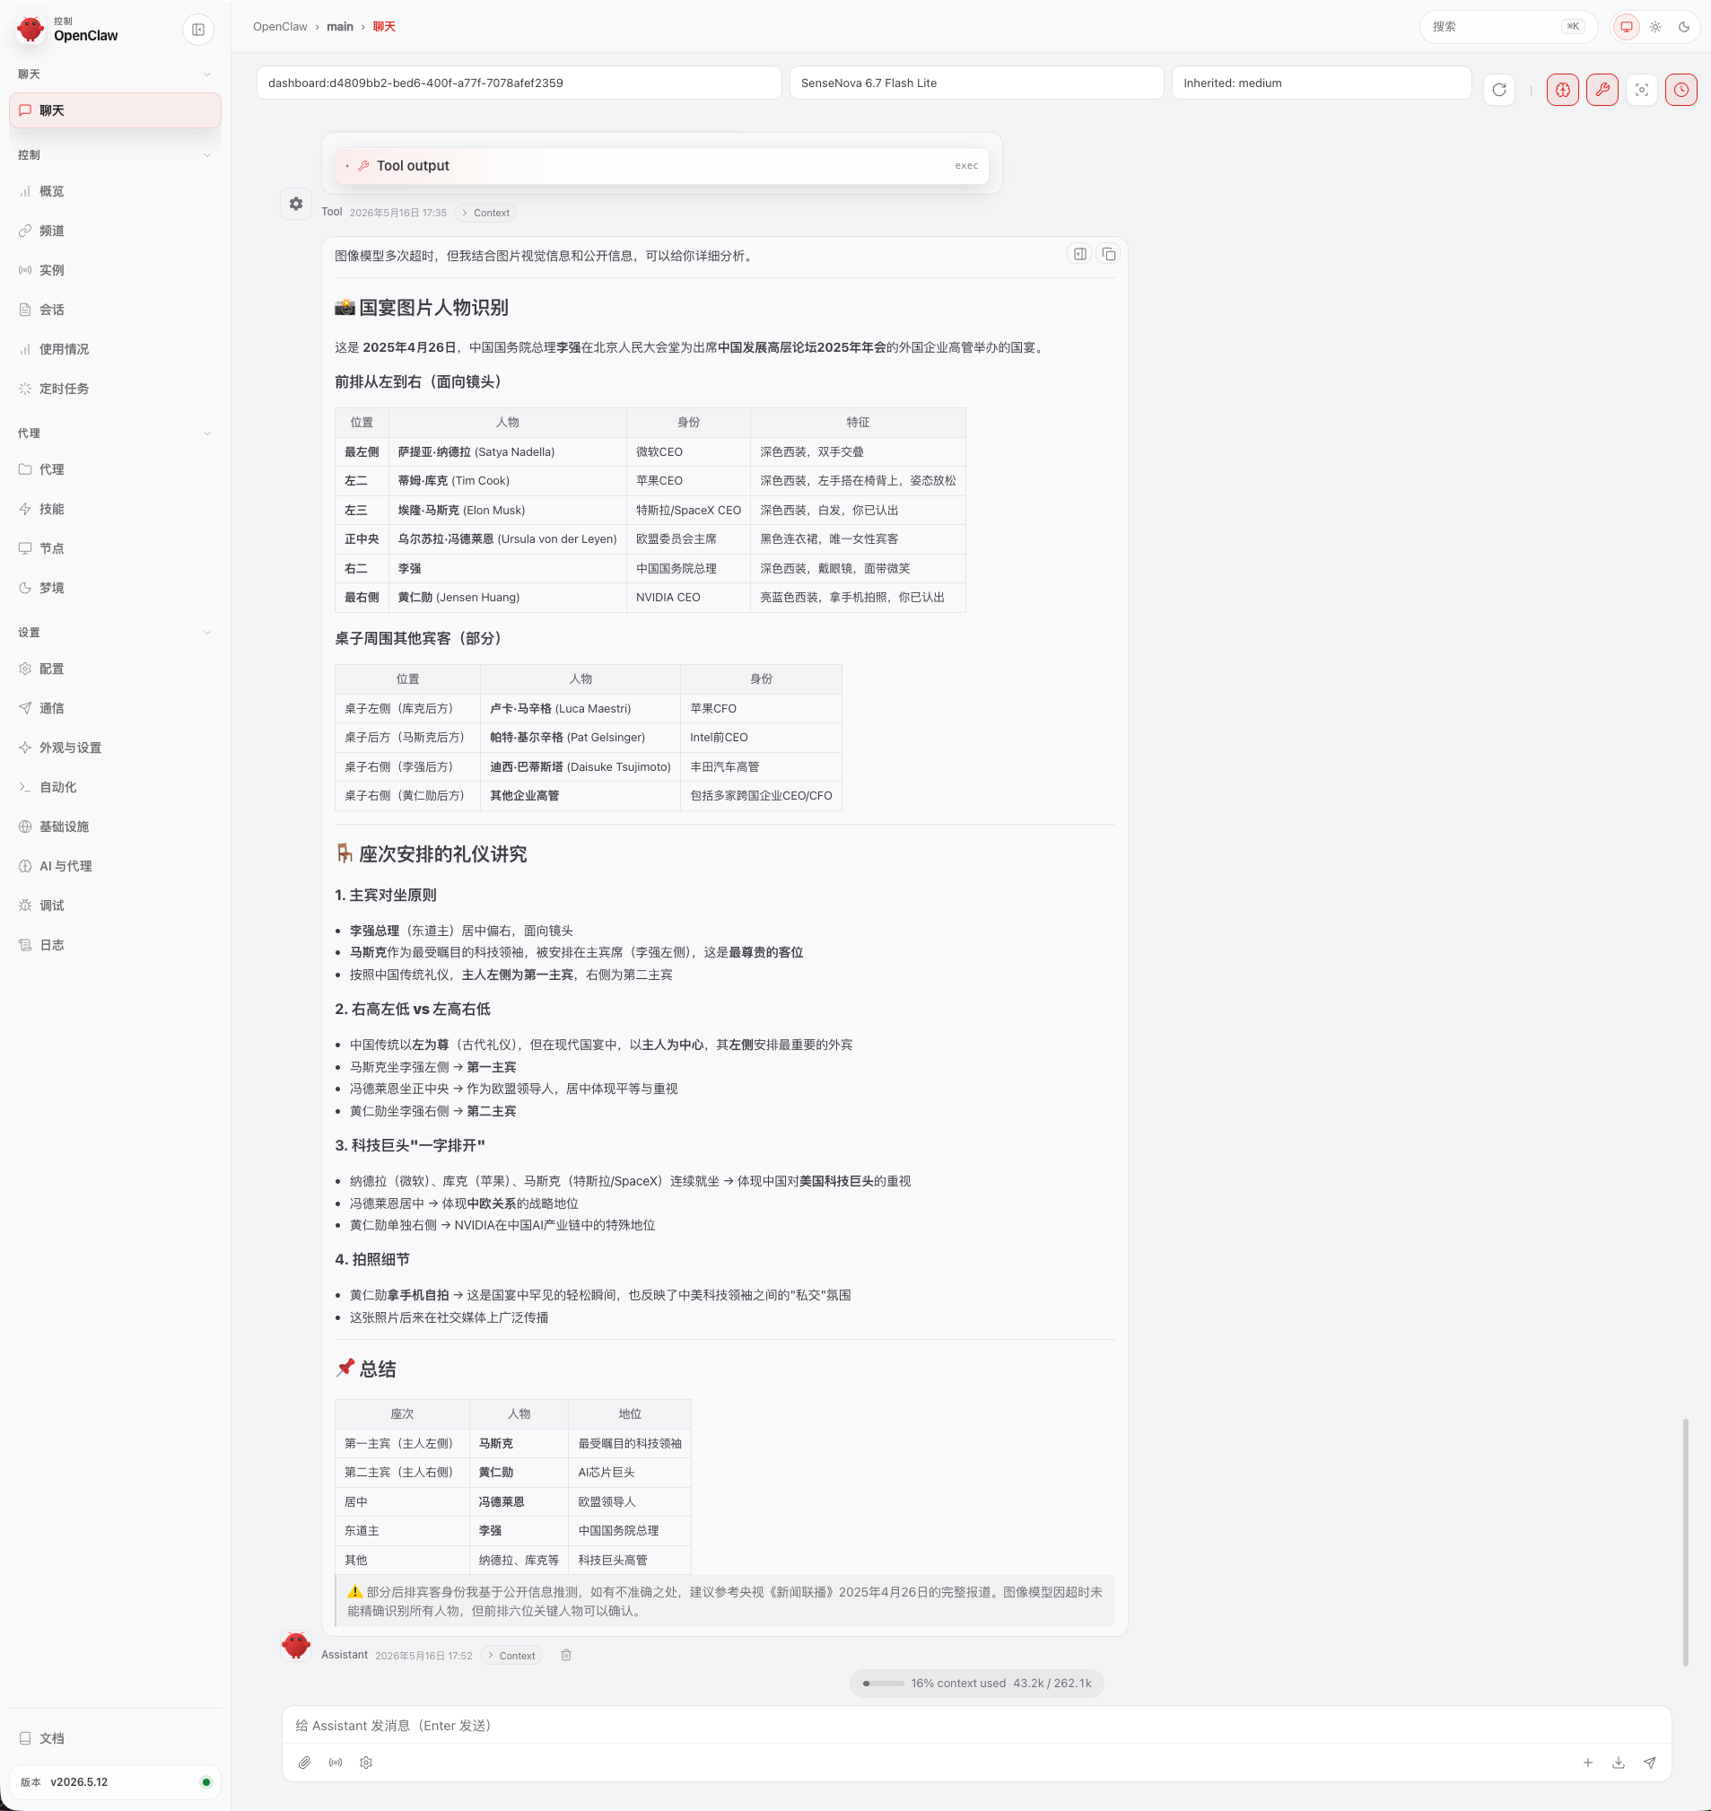Click the OpenClaw red mascot logo

pyautogui.click(x=31, y=30)
